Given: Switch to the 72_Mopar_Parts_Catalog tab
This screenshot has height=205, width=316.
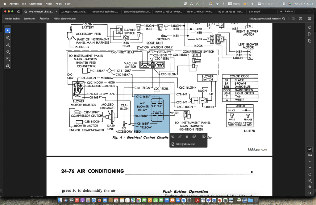Looking at the screenshot, I should [74, 11].
